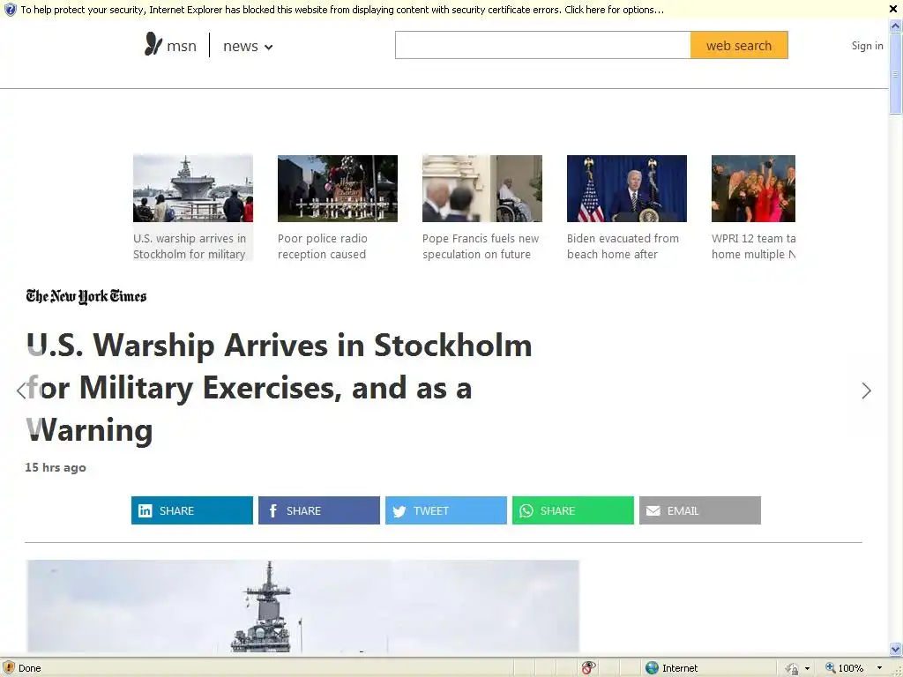Screen dimensions: 903x677
Task: Focus the web search text box
Action: (x=542, y=46)
